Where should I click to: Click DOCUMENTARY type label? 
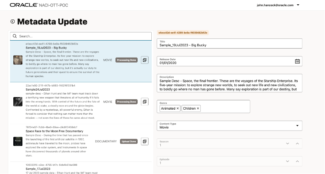[x=106, y=142]
